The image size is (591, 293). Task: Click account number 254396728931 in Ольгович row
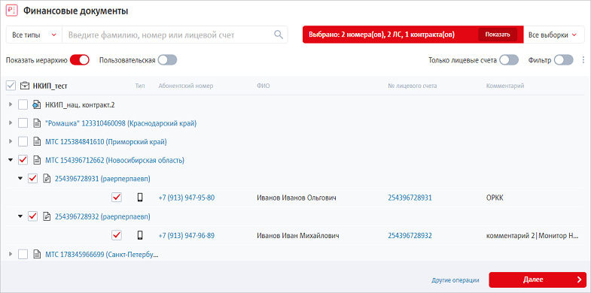click(410, 198)
